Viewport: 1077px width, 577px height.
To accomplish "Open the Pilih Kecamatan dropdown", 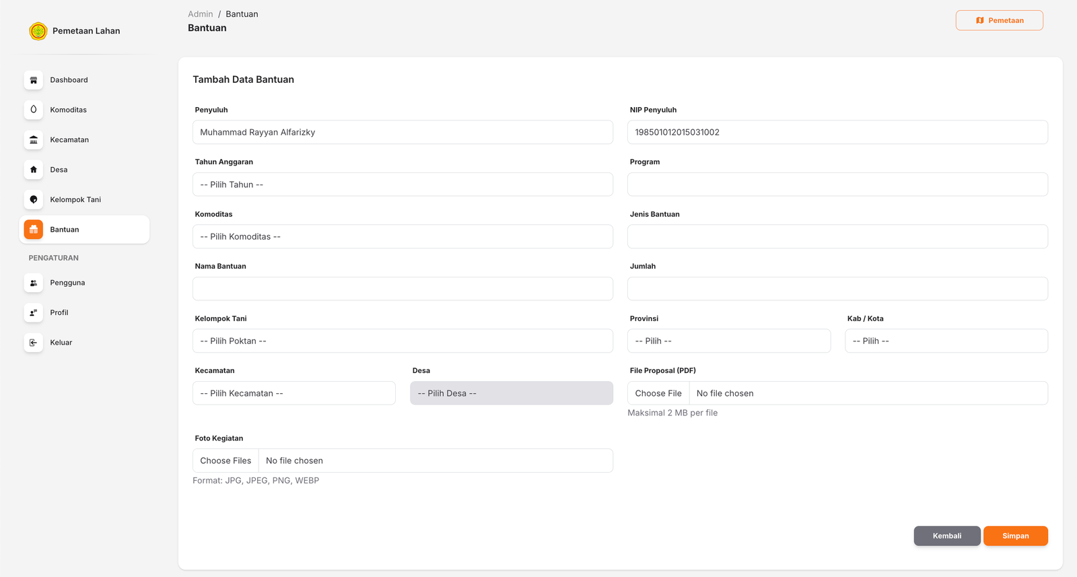I will pyautogui.click(x=294, y=393).
